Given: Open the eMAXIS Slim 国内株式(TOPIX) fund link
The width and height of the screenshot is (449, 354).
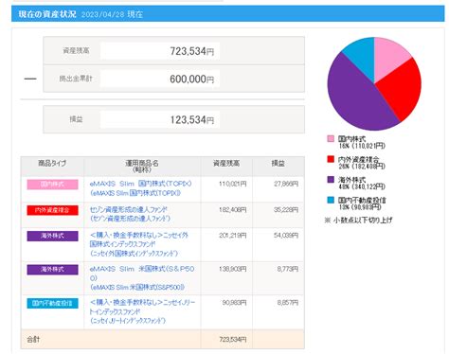Looking at the screenshot, I should point(140,188).
